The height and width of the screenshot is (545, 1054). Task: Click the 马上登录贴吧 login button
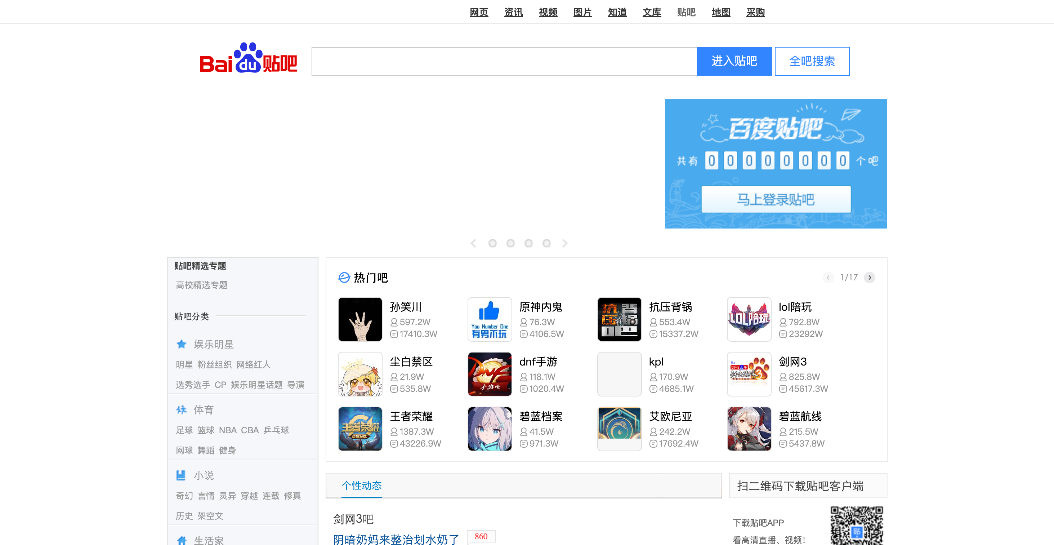tap(776, 199)
